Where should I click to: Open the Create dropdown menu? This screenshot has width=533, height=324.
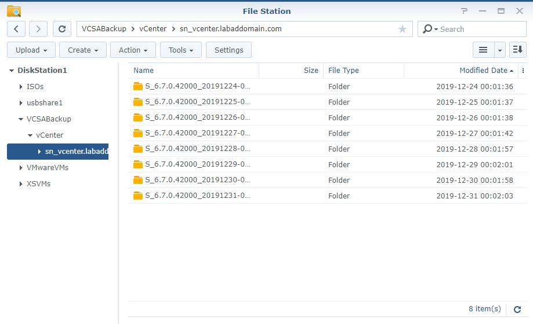[83, 50]
